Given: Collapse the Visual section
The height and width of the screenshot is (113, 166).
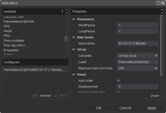Looking at the screenshot, I should click(74, 75).
